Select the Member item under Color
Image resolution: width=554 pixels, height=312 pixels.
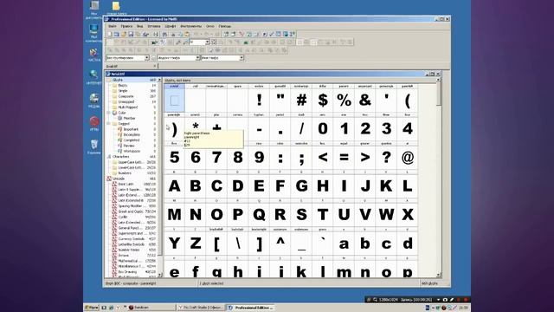pyautogui.click(x=129, y=118)
